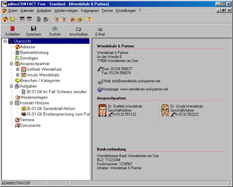Screen dimensions: 233x187
Task: Select Bankverbindung in the tree
Action: (34, 53)
